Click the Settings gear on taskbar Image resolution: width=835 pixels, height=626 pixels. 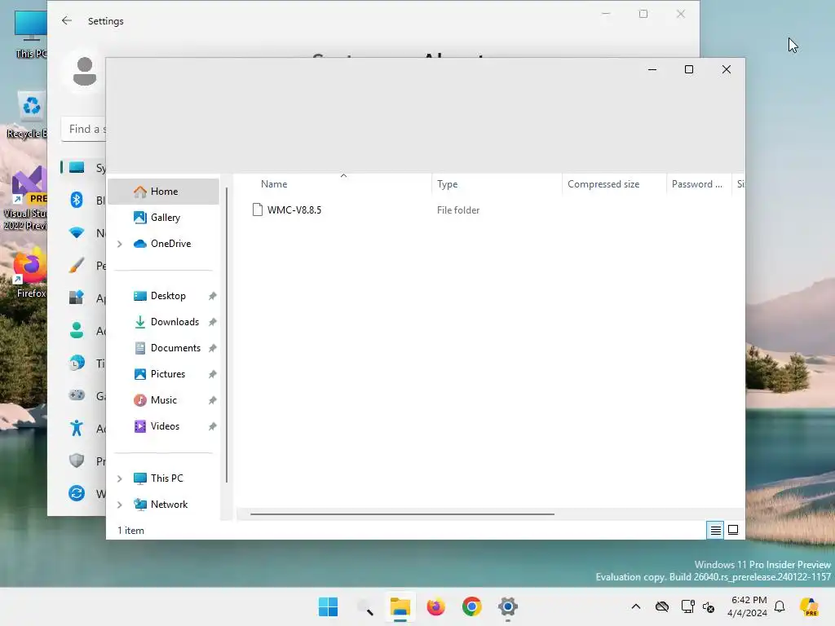pyautogui.click(x=508, y=606)
